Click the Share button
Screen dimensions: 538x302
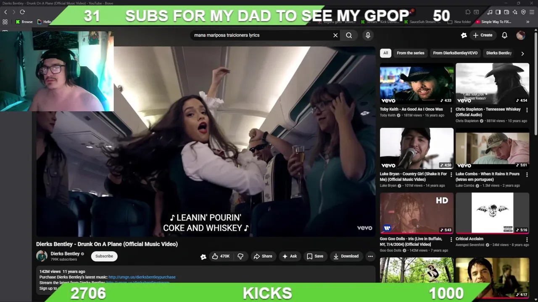pos(263,256)
